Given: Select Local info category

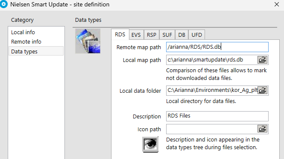Looking at the screenshot, I should 36,32.
